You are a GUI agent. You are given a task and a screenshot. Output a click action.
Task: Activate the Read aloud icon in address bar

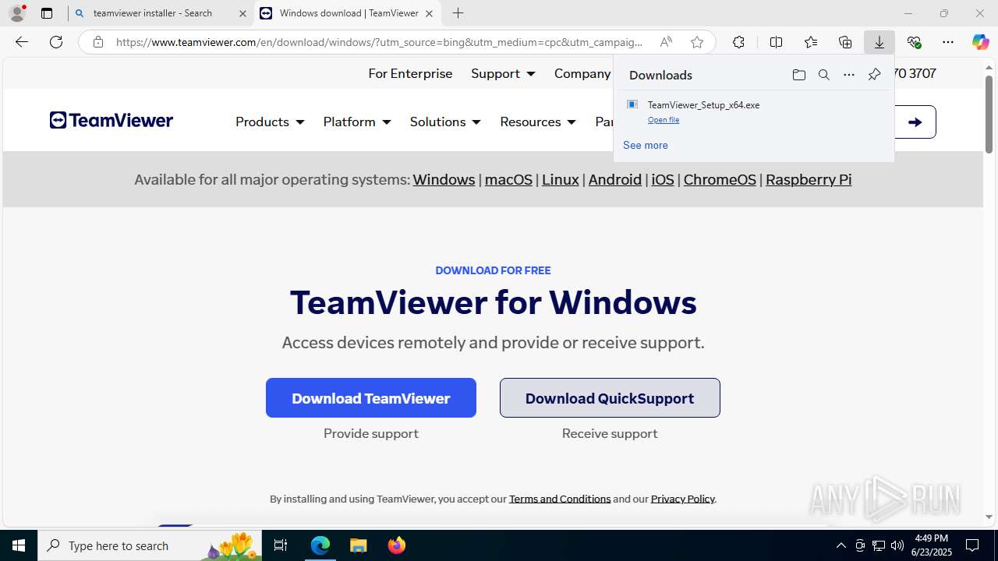coord(666,42)
